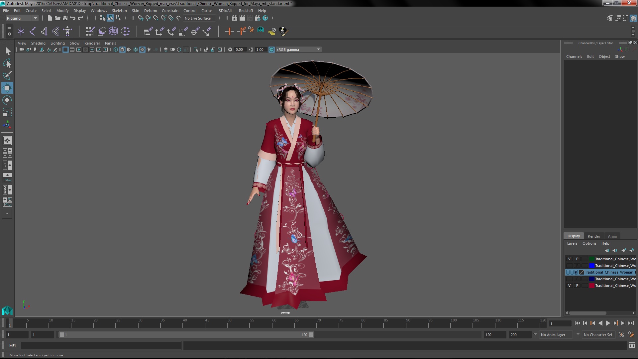Click the layer editor horizontal scrollbar
The image size is (638, 359).
pos(587,313)
